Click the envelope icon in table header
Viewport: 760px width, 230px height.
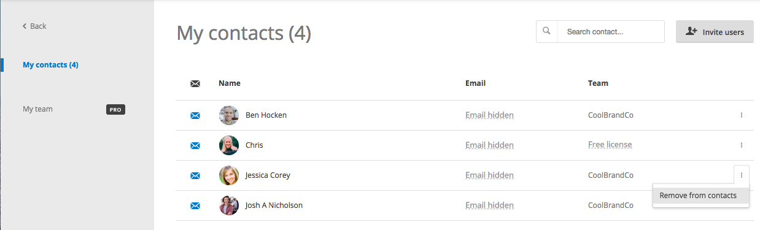tap(195, 83)
